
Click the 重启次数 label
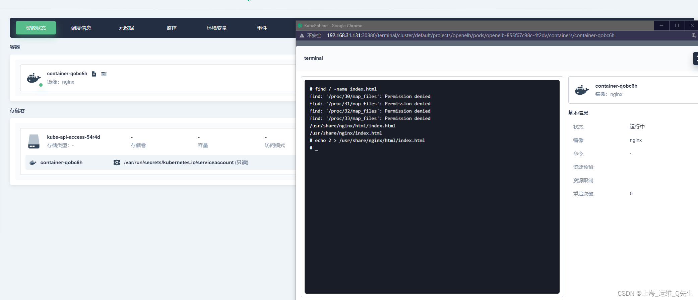coord(584,194)
